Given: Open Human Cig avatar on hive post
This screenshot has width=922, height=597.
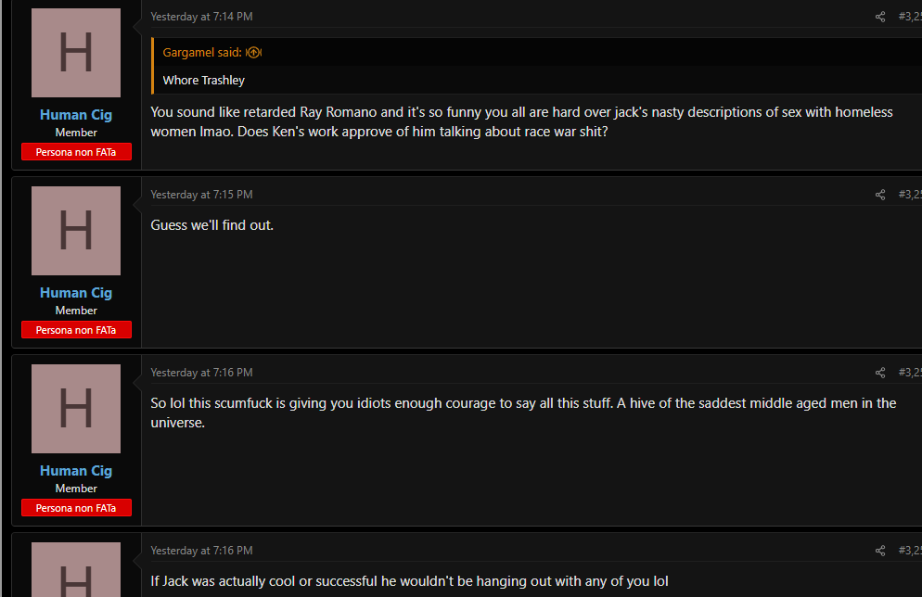Looking at the screenshot, I should pos(76,409).
